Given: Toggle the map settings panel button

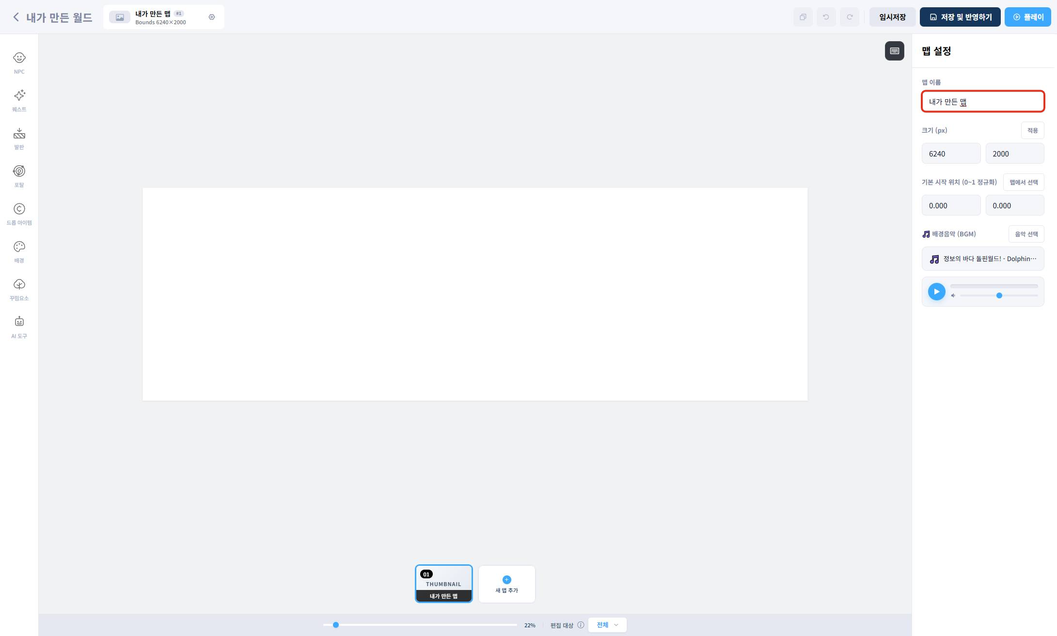Looking at the screenshot, I should 894,51.
